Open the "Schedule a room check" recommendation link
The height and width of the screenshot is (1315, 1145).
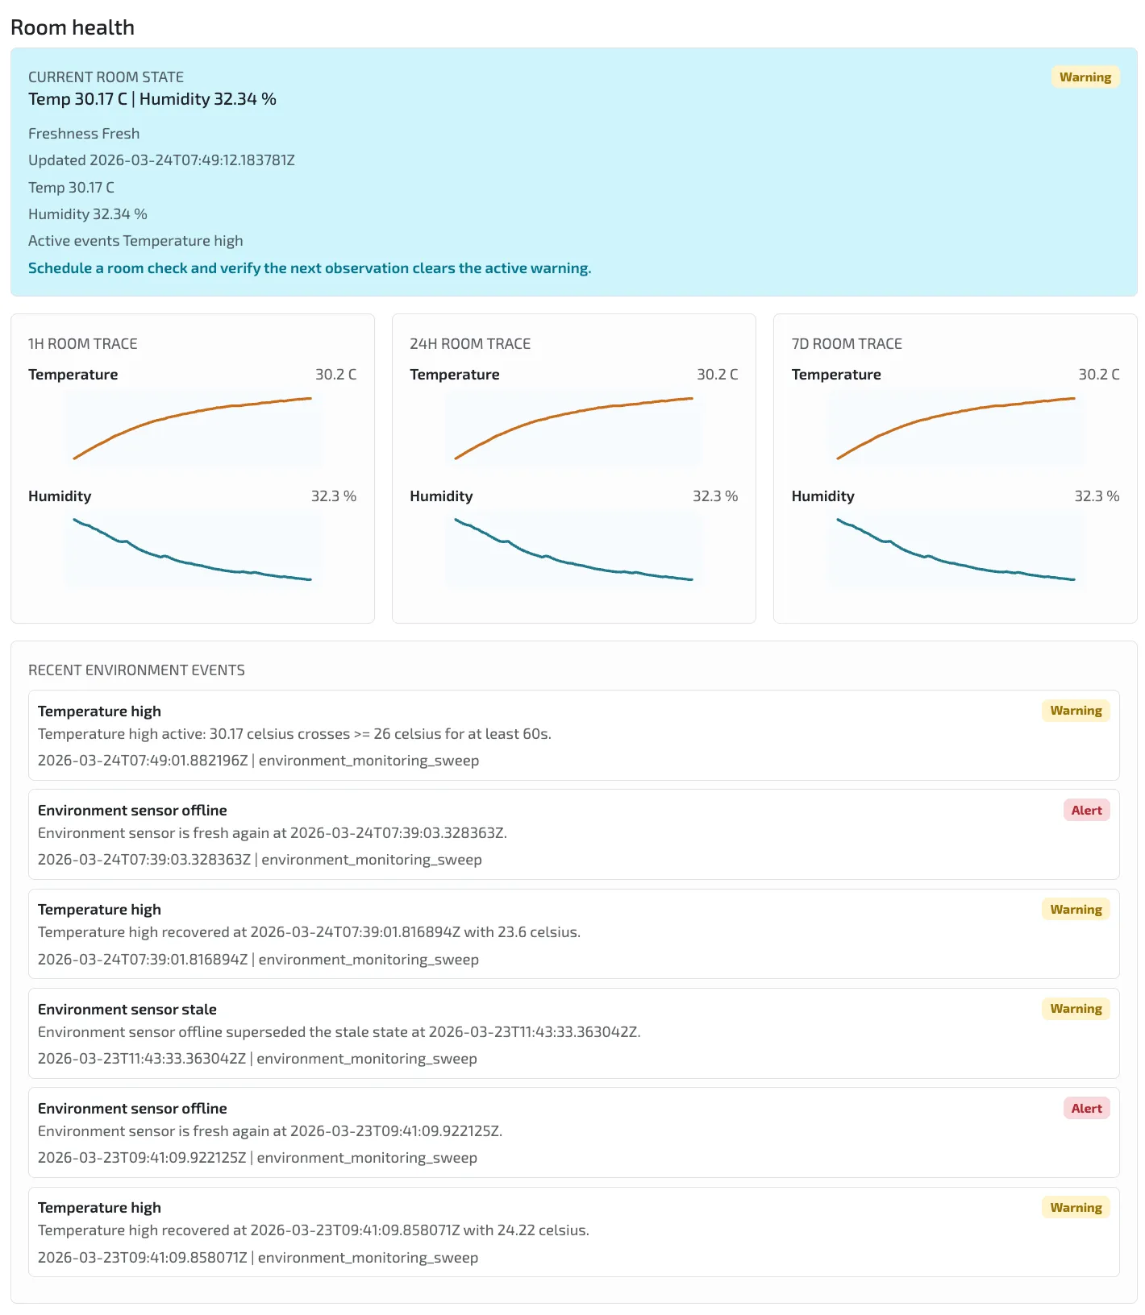point(310,268)
